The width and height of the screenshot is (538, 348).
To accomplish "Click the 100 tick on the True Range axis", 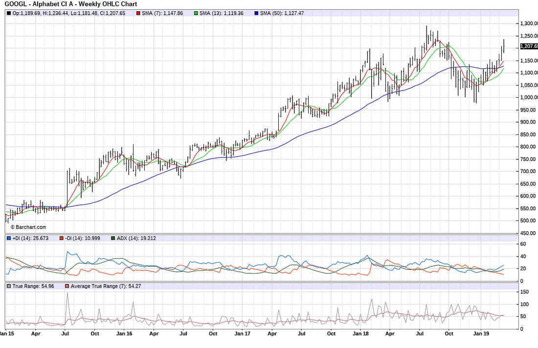I will (525, 304).
